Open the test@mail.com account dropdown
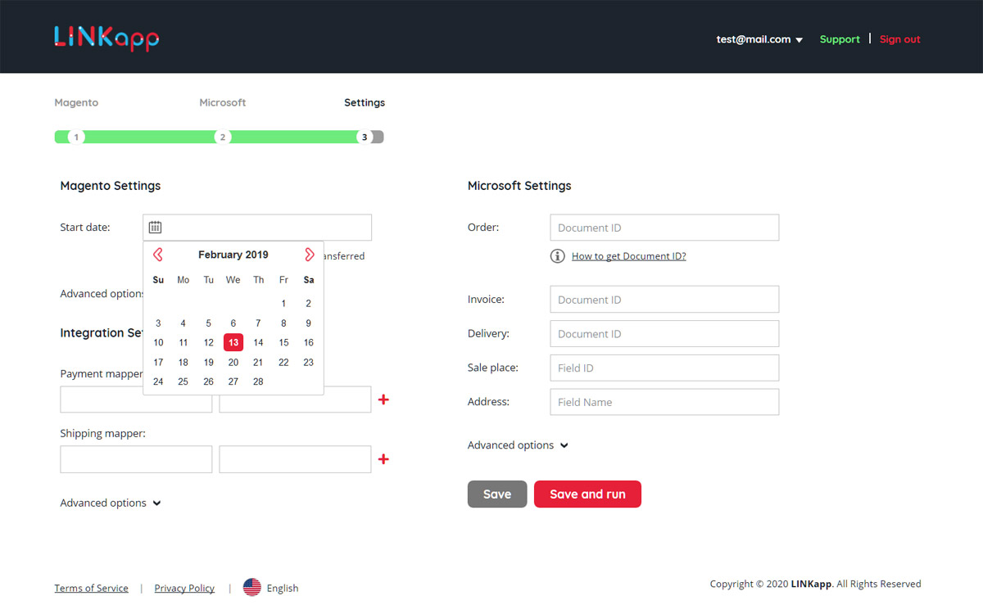The height and width of the screenshot is (614, 983). tap(759, 39)
